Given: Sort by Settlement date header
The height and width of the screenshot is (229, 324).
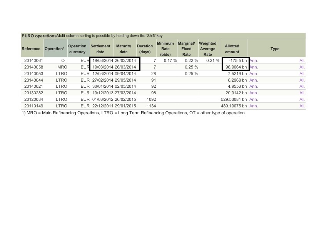Looking at the screenshot, I should click(102, 48).
